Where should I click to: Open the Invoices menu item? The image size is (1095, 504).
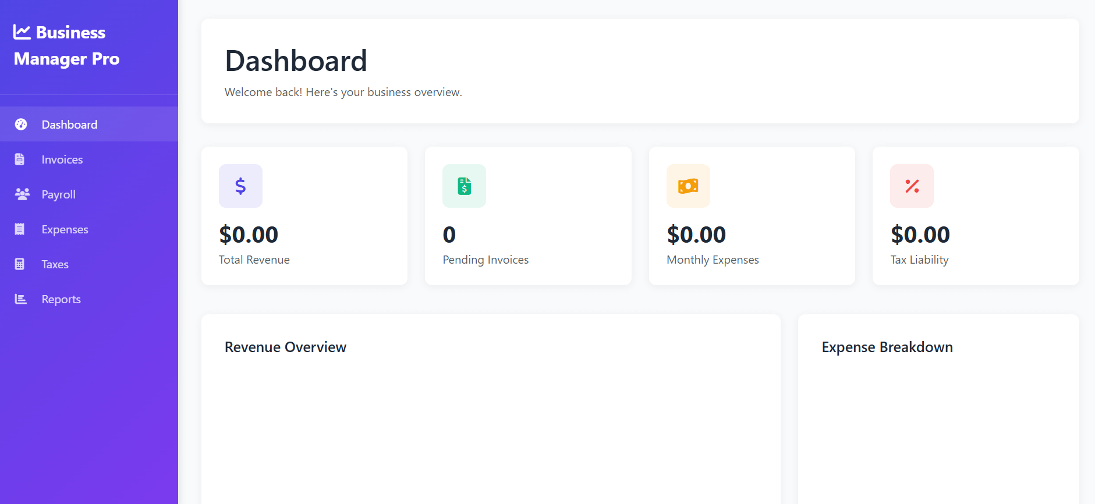tap(62, 159)
